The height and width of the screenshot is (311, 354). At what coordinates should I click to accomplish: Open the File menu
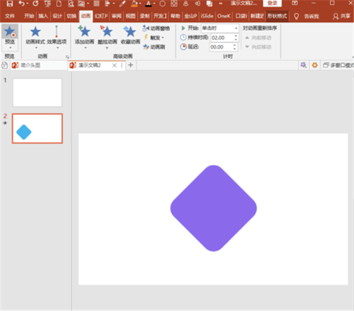point(10,17)
